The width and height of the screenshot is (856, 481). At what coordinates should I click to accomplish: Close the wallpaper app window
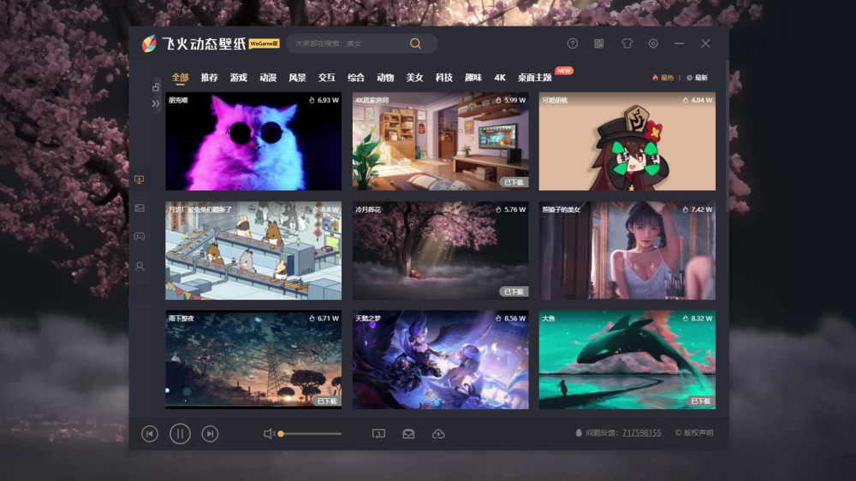pyautogui.click(x=705, y=44)
